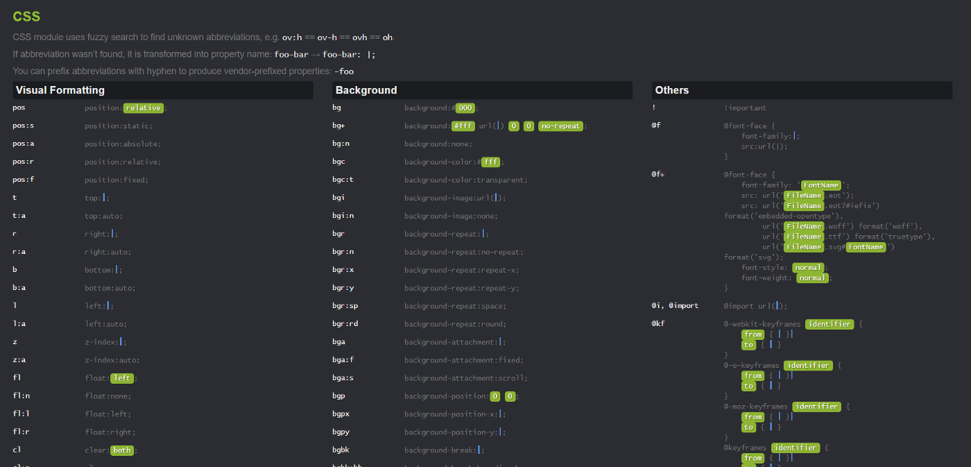Click the 'z-index:auto;' snippet
The image size is (971, 467).
tap(112, 360)
